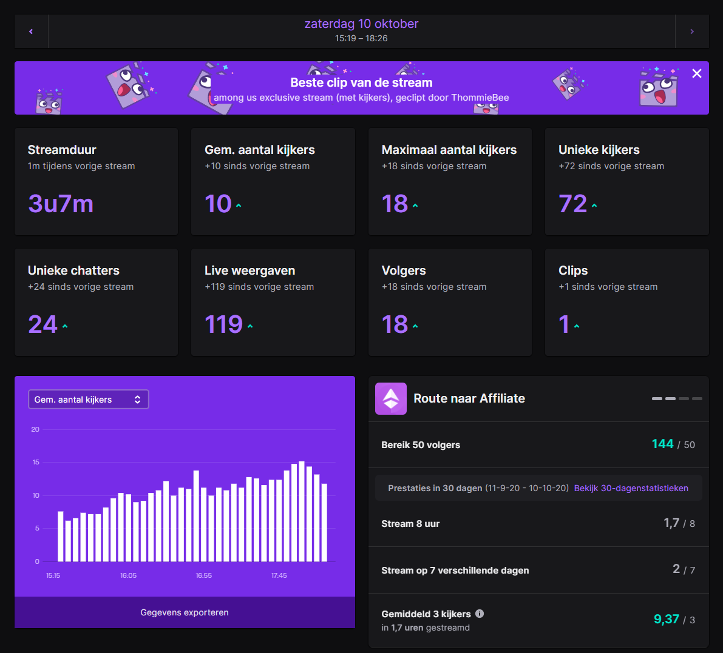
Task: Select the Volgers stat card
Action: pos(450,302)
